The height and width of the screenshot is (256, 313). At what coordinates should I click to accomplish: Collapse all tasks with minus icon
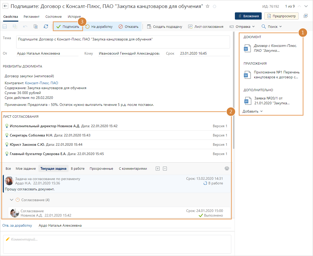point(165,169)
